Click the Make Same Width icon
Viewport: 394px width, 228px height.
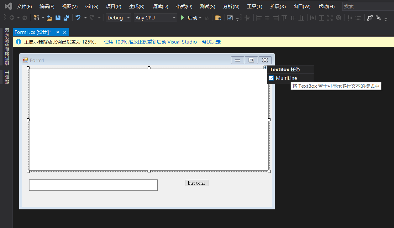pyautogui.click(x=313, y=18)
